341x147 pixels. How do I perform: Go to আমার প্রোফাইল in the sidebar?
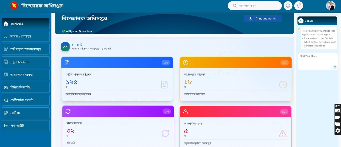click(x=26, y=36)
